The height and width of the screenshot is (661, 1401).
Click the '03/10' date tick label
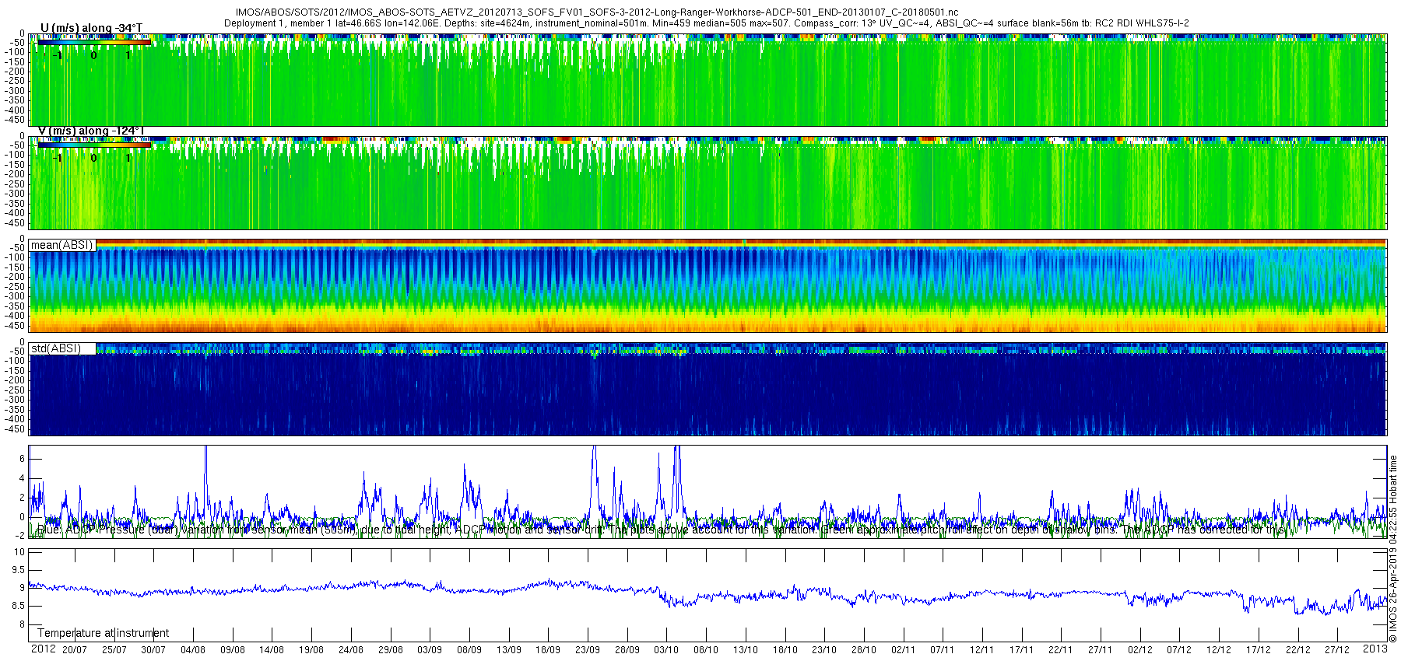pos(666,650)
